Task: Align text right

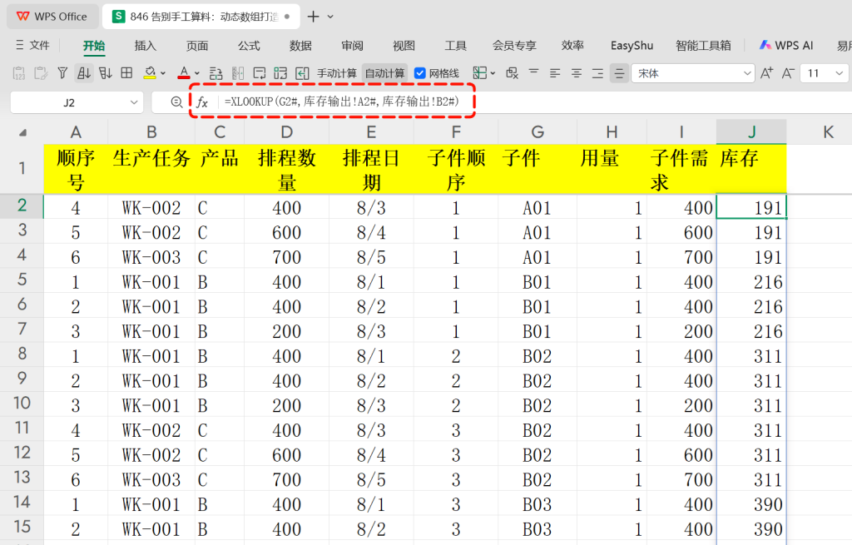Action: 597,73
